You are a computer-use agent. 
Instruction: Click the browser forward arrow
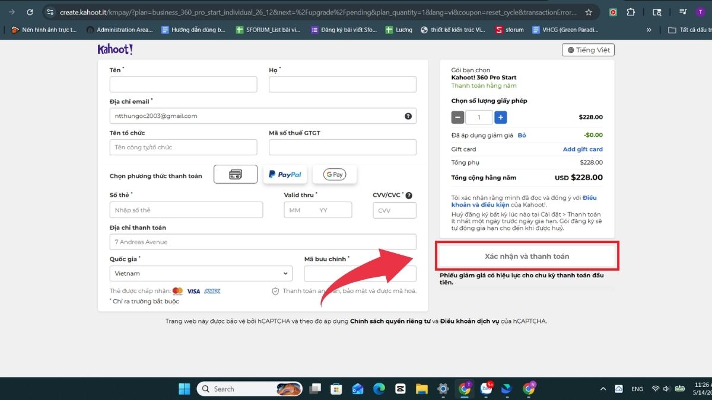tap(11, 12)
